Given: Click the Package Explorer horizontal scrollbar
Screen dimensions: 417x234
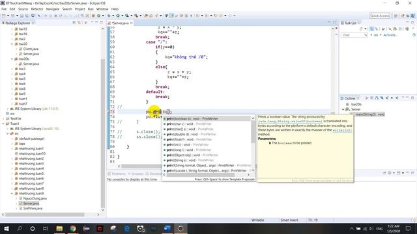Looking at the screenshot, I should click(45, 214).
